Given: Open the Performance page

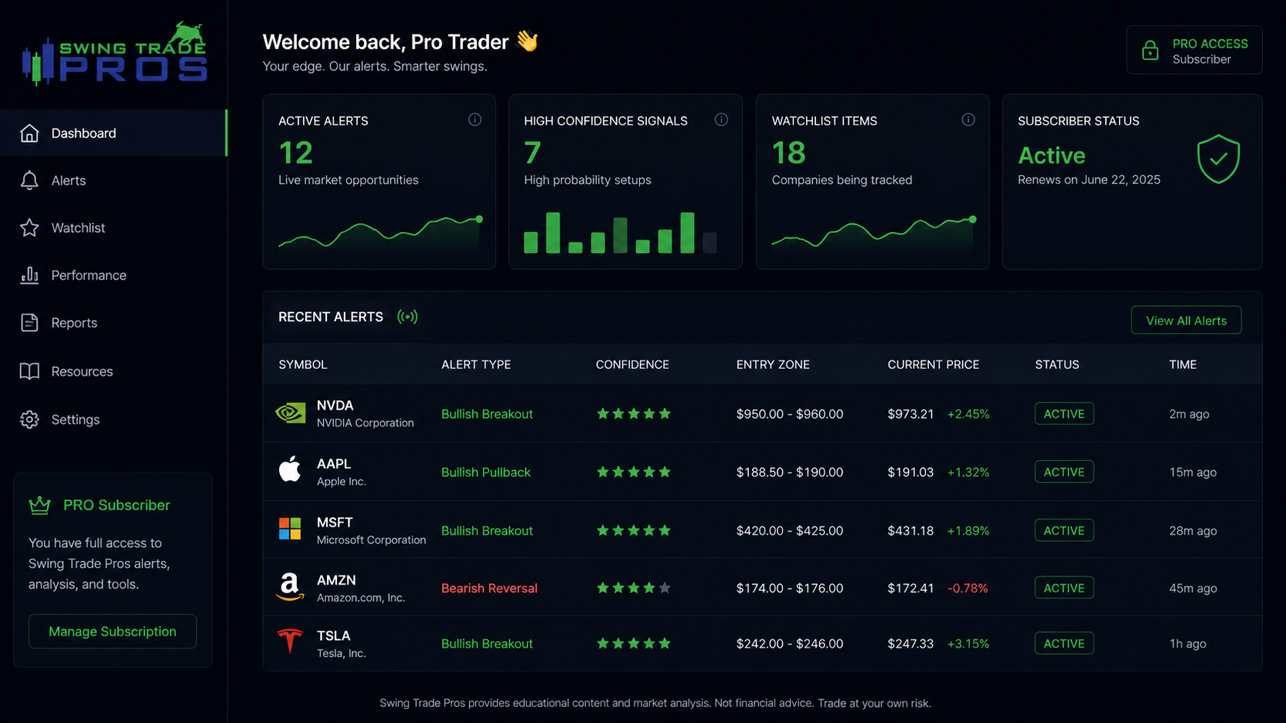Looking at the screenshot, I should 113,275.
